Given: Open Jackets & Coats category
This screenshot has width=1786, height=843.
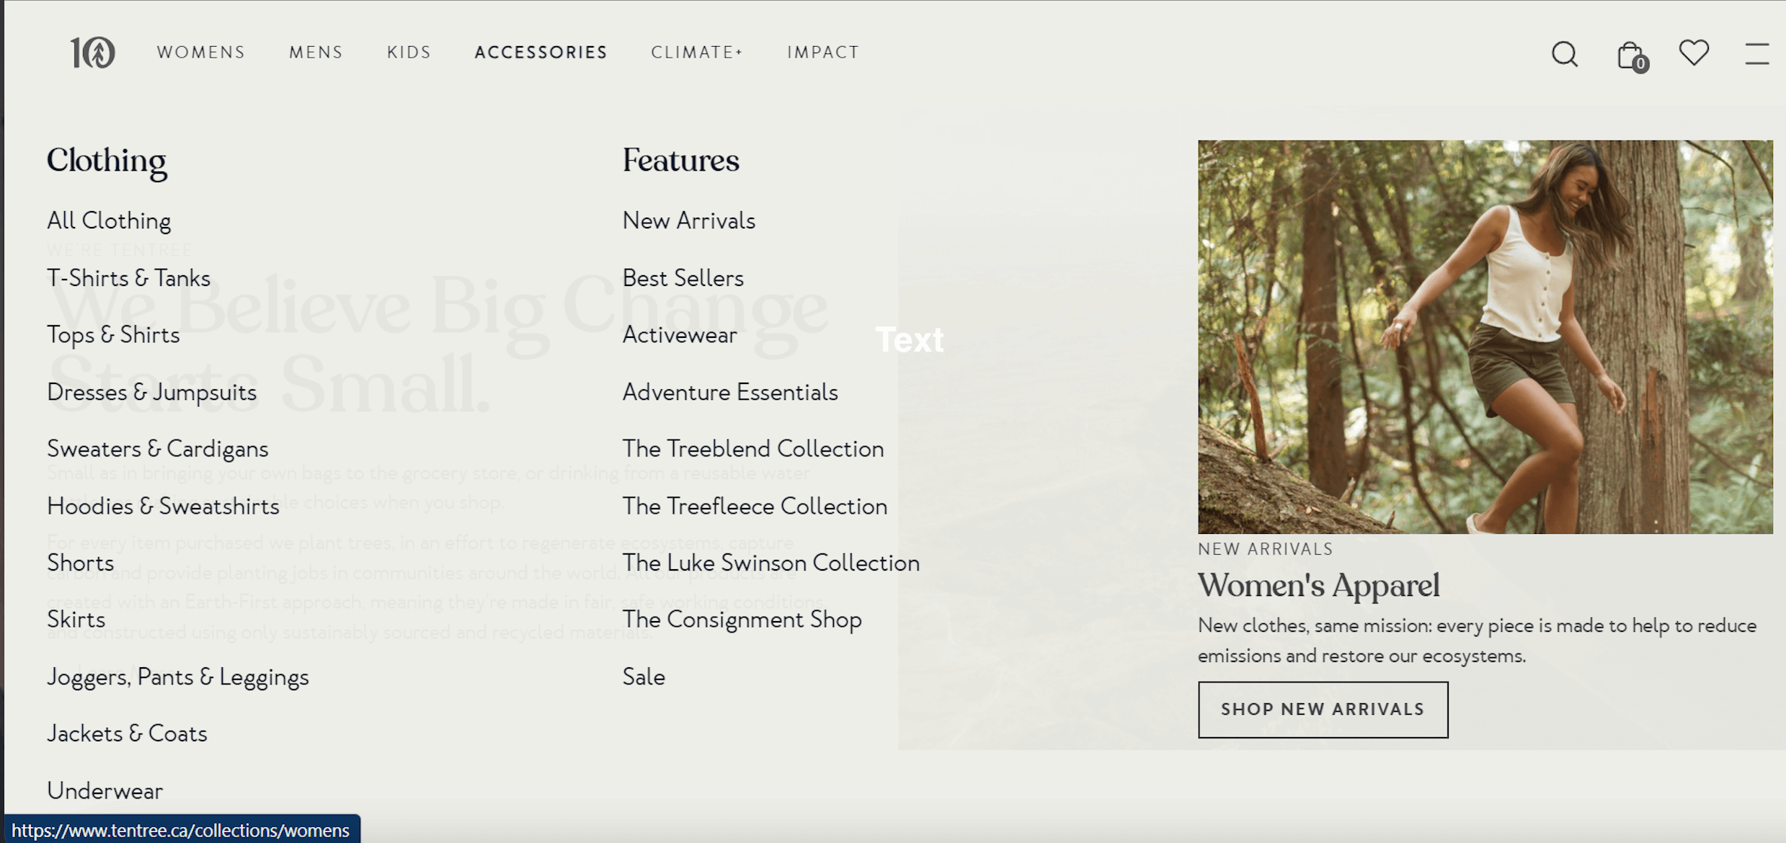Looking at the screenshot, I should point(127,734).
